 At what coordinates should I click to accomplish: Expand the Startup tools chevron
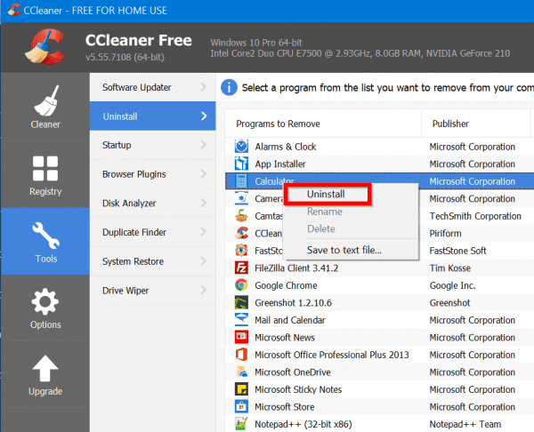pyautogui.click(x=204, y=145)
